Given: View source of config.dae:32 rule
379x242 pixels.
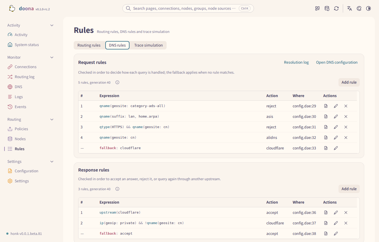Looking at the screenshot, I should tap(326, 138).
